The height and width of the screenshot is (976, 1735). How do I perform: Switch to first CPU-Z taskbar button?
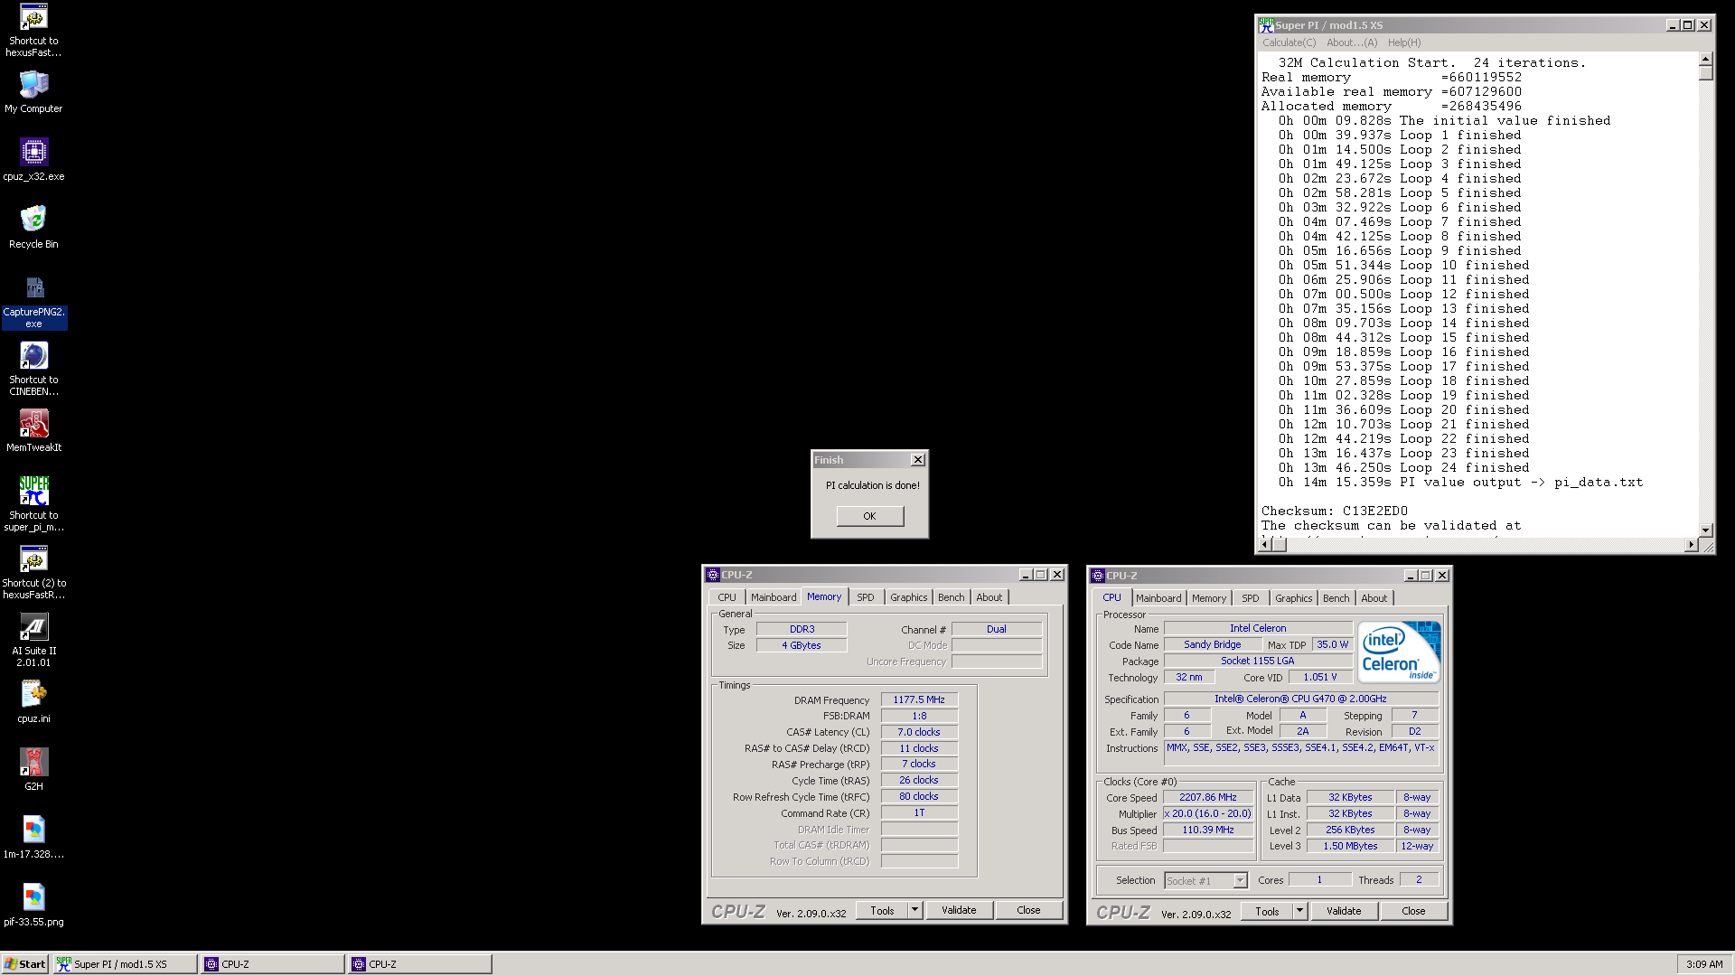pyautogui.click(x=273, y=964)
